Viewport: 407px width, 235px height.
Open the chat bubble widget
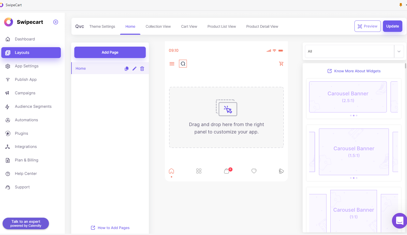399,221
